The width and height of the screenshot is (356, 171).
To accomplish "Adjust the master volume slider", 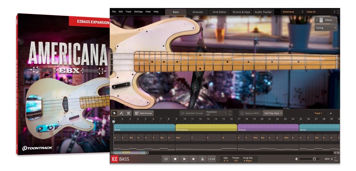I will (309, 159).
